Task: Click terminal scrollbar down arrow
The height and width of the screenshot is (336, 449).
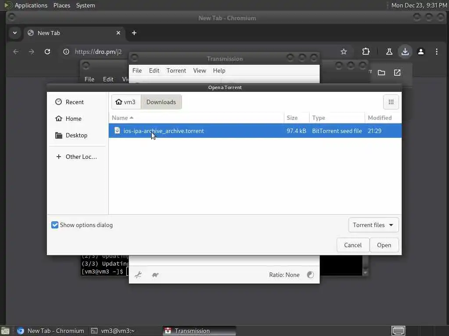Action: pos(365,273)
